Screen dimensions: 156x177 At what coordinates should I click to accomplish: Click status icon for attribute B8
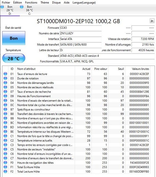pos(5,114)
